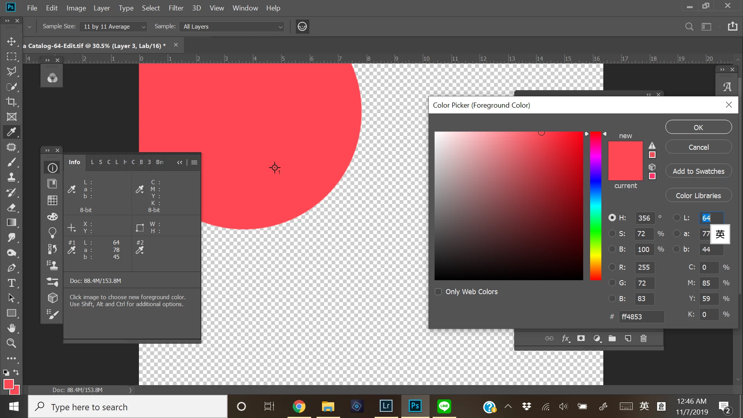Select the Move tool
The width and height of the screenshot is (743, 418).
tap(11, 41)
